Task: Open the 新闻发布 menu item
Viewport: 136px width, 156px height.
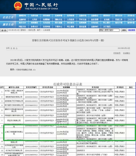Action: point(22,16)
